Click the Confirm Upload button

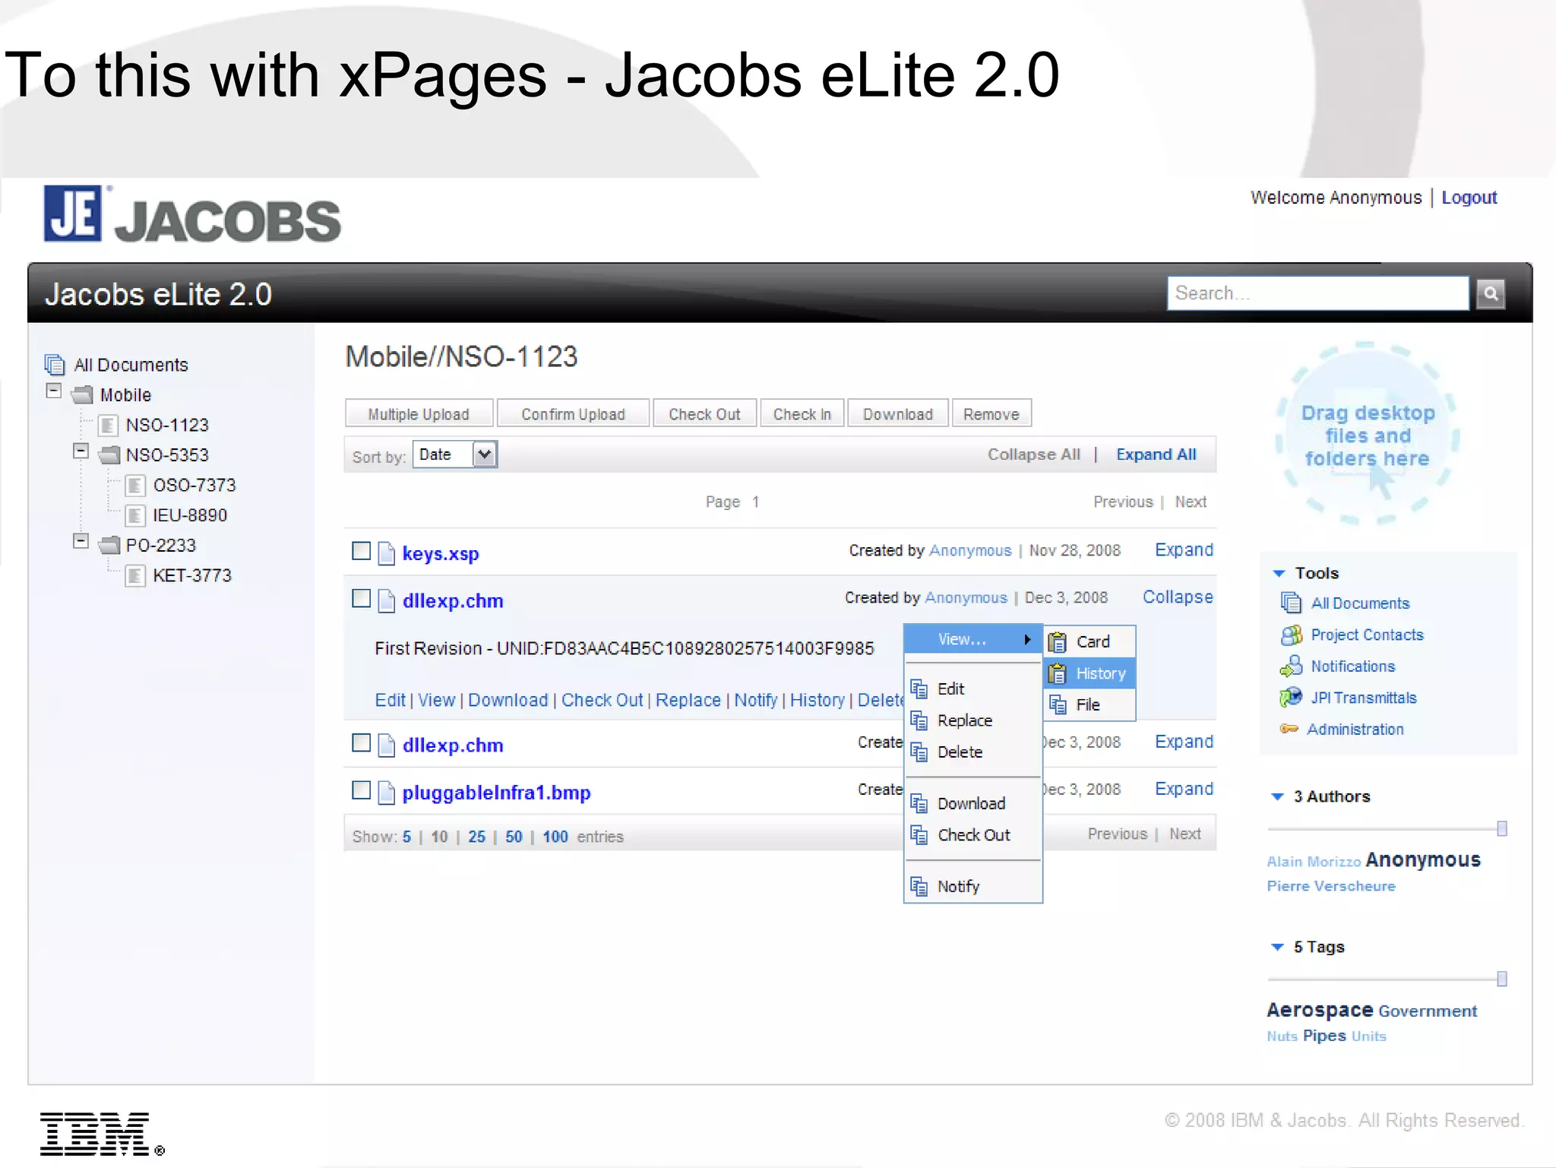573,414
